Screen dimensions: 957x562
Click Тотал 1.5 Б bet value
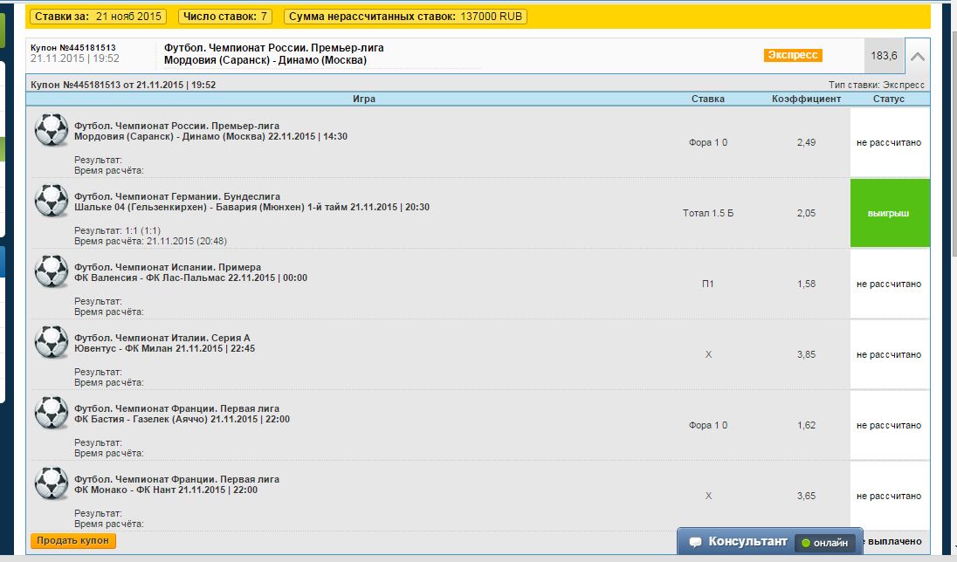pos(708,214)
